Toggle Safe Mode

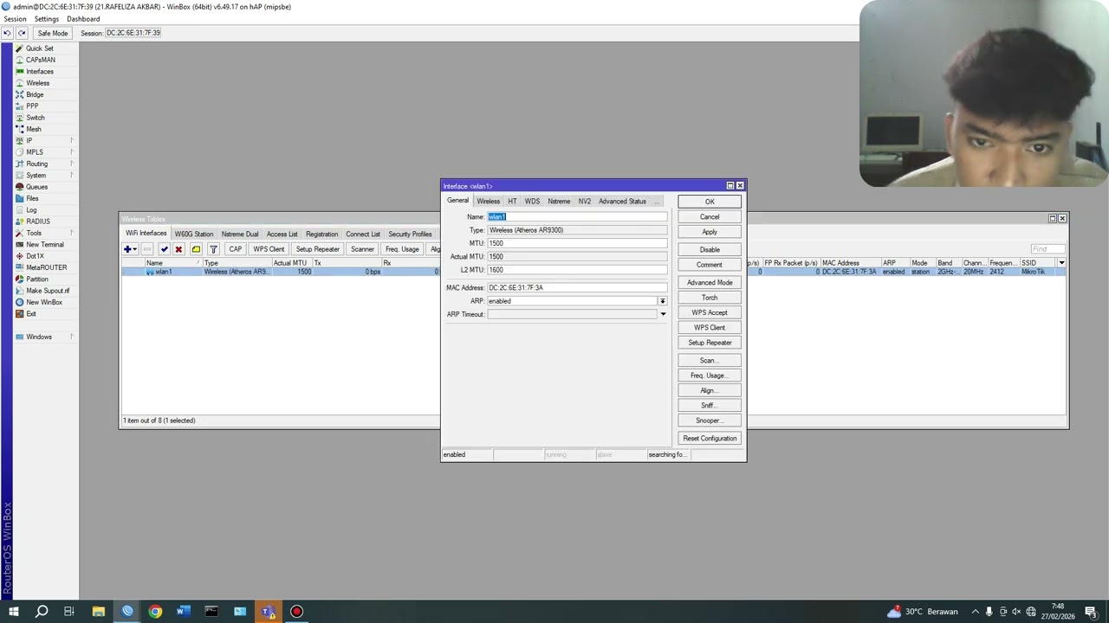[52, 33]
